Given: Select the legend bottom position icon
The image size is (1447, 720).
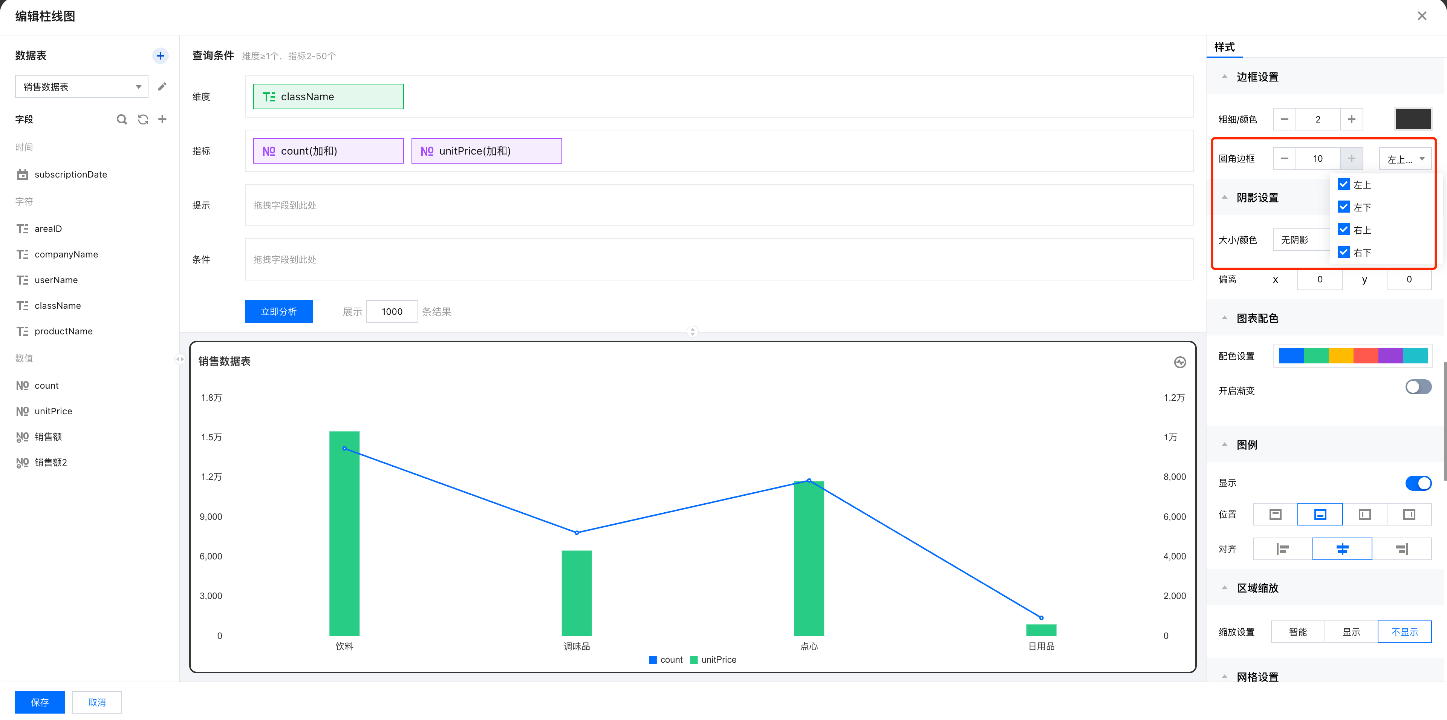Looking at the screenshot, I should (1320, 515).
